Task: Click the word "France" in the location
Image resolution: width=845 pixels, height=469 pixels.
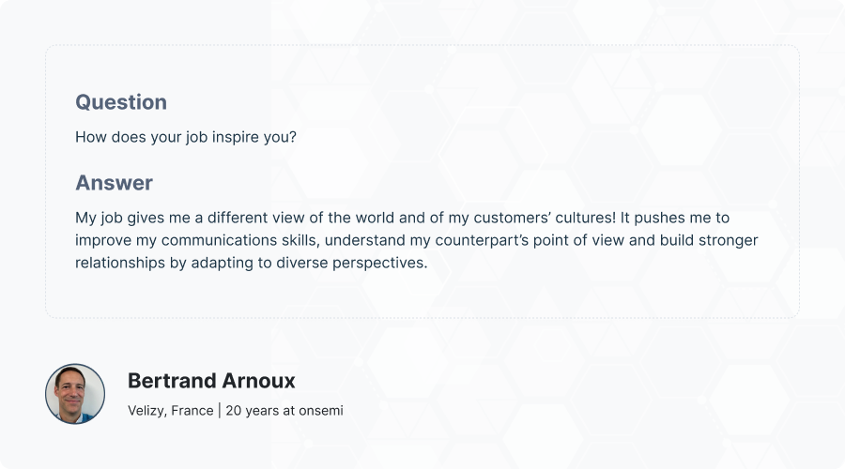Action: pos(192,411)
